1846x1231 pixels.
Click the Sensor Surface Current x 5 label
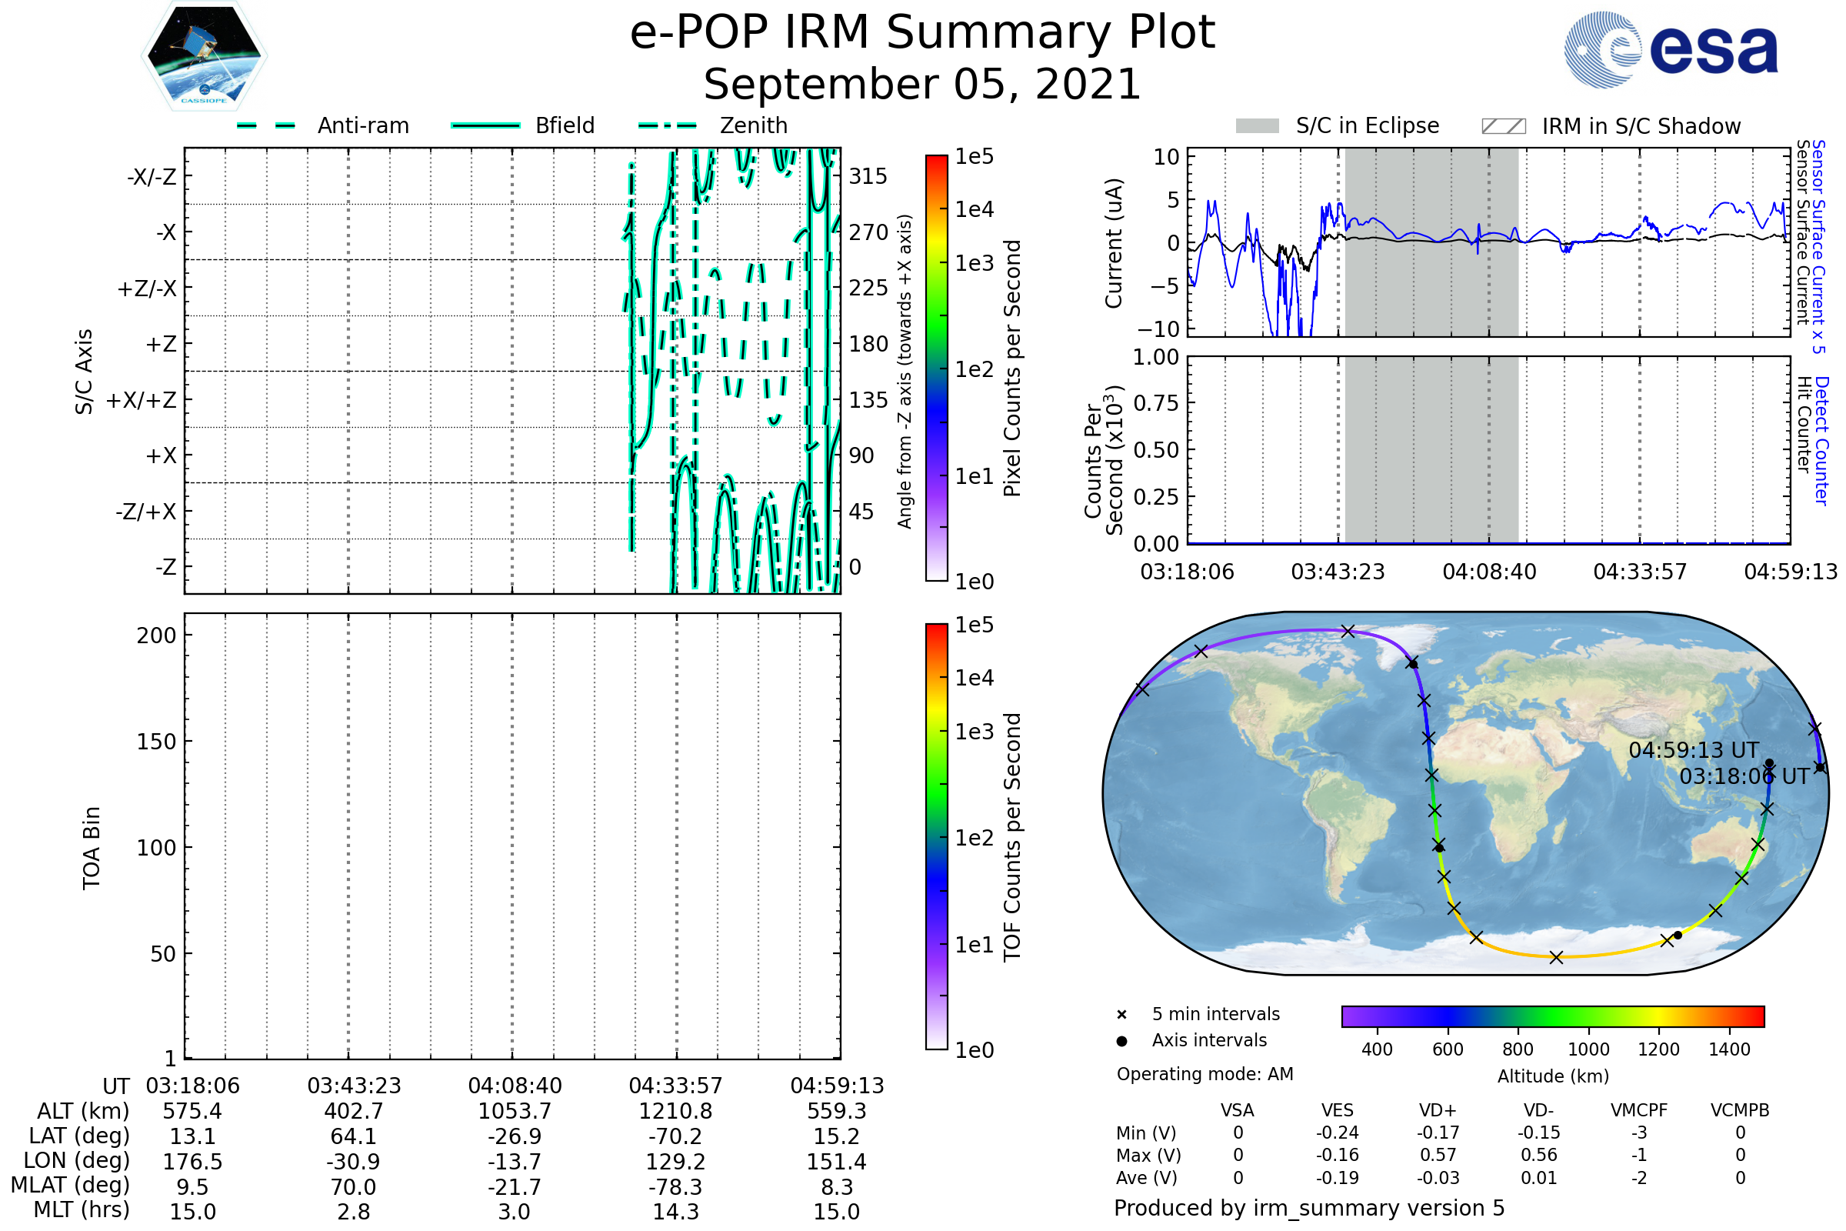click(1818, 246)
